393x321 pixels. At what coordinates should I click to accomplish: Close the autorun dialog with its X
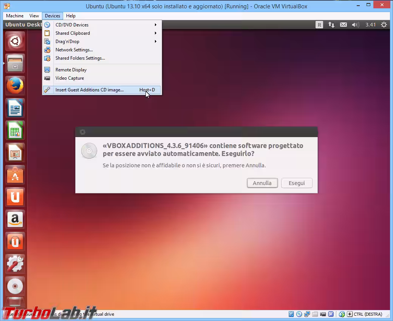click(x=83, y=132)
